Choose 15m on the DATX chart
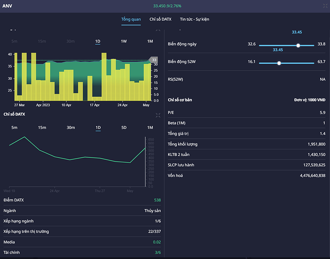The width and height of the screenshot is (330, 259). [x=42, y=127]
